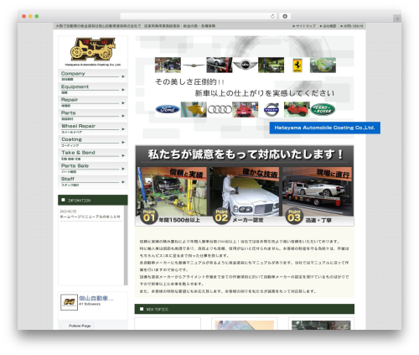Open the サイトマップ link in top bar

pos(304,26)
